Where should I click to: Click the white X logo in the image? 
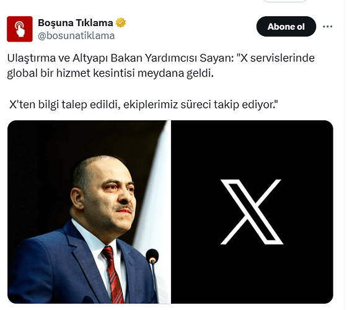pos(252,212)
